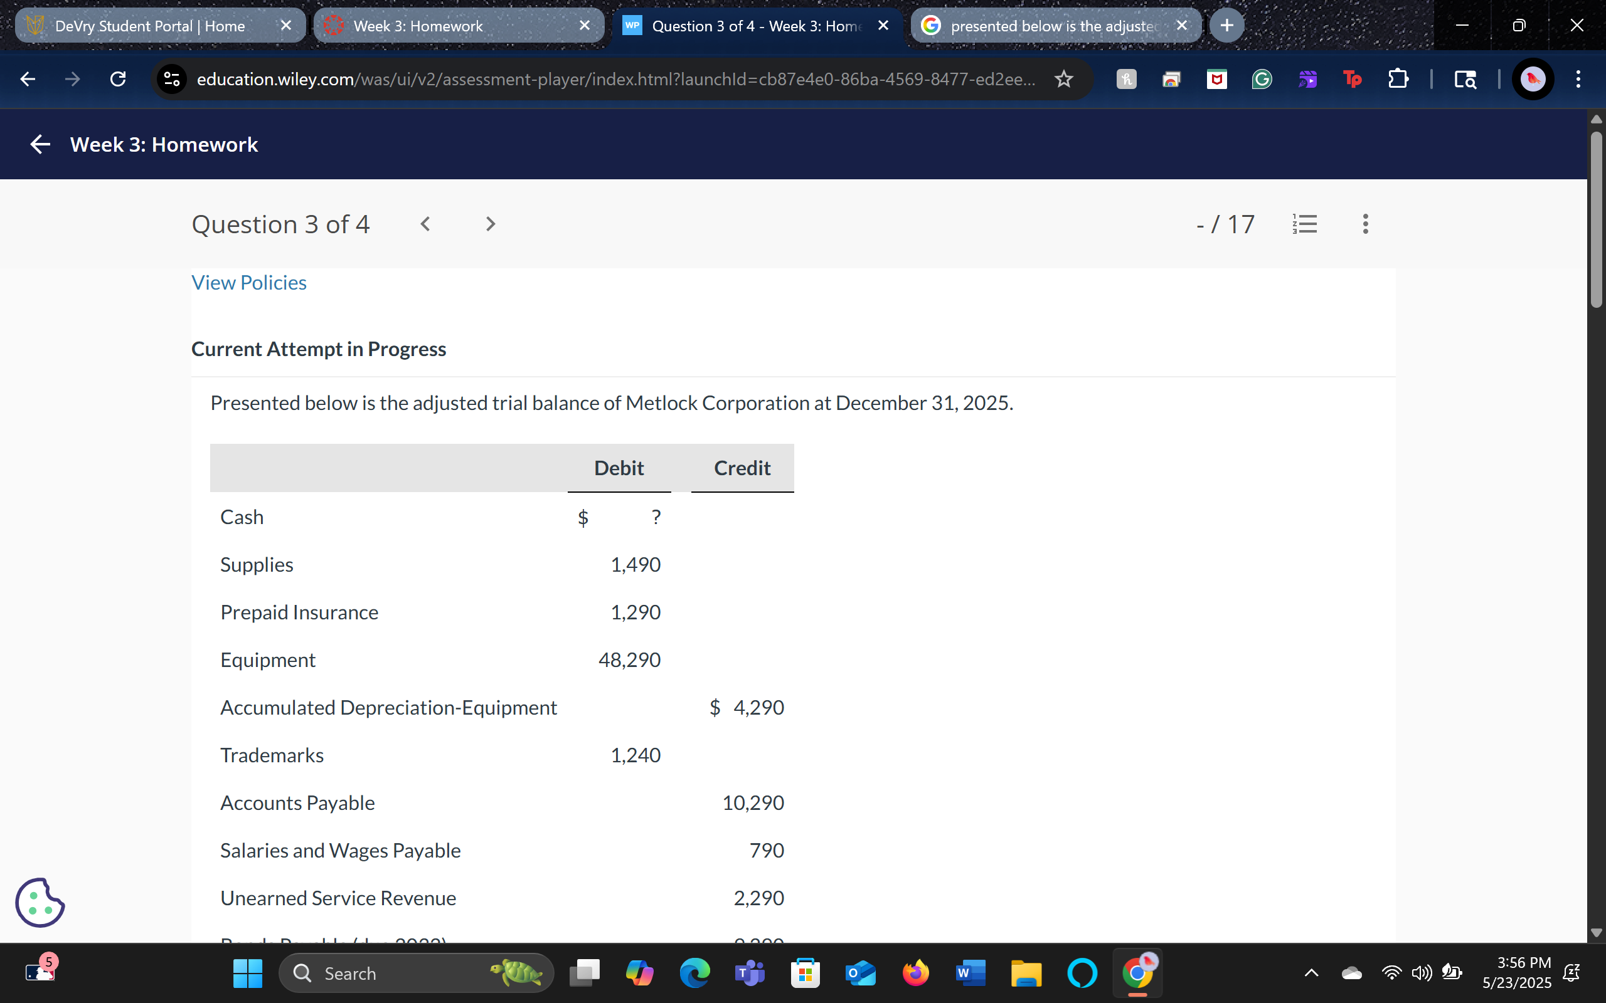Open the browser Extensions puzzle-piece menu
This screenshot has height=1003, width=1606.
(x=1399, y=79)
